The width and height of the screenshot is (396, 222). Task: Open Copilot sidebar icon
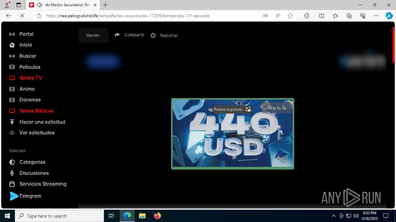[389, 16]
